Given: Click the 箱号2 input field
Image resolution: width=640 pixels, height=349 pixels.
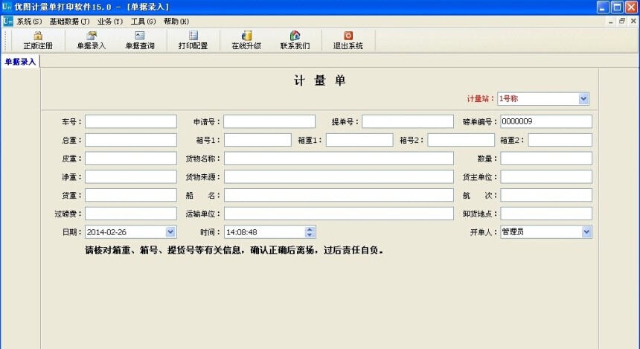Looking at the screenshot, I should click(x=461, y=140).
